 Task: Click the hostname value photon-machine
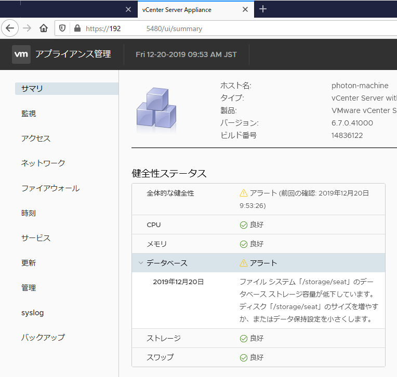click(360, 86)
